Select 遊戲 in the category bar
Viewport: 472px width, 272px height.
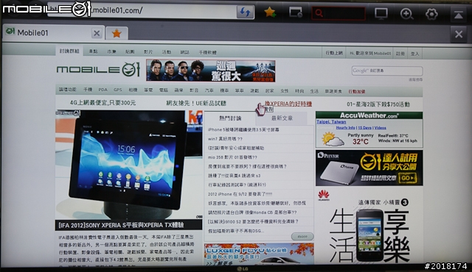click(x=254, y=90)
